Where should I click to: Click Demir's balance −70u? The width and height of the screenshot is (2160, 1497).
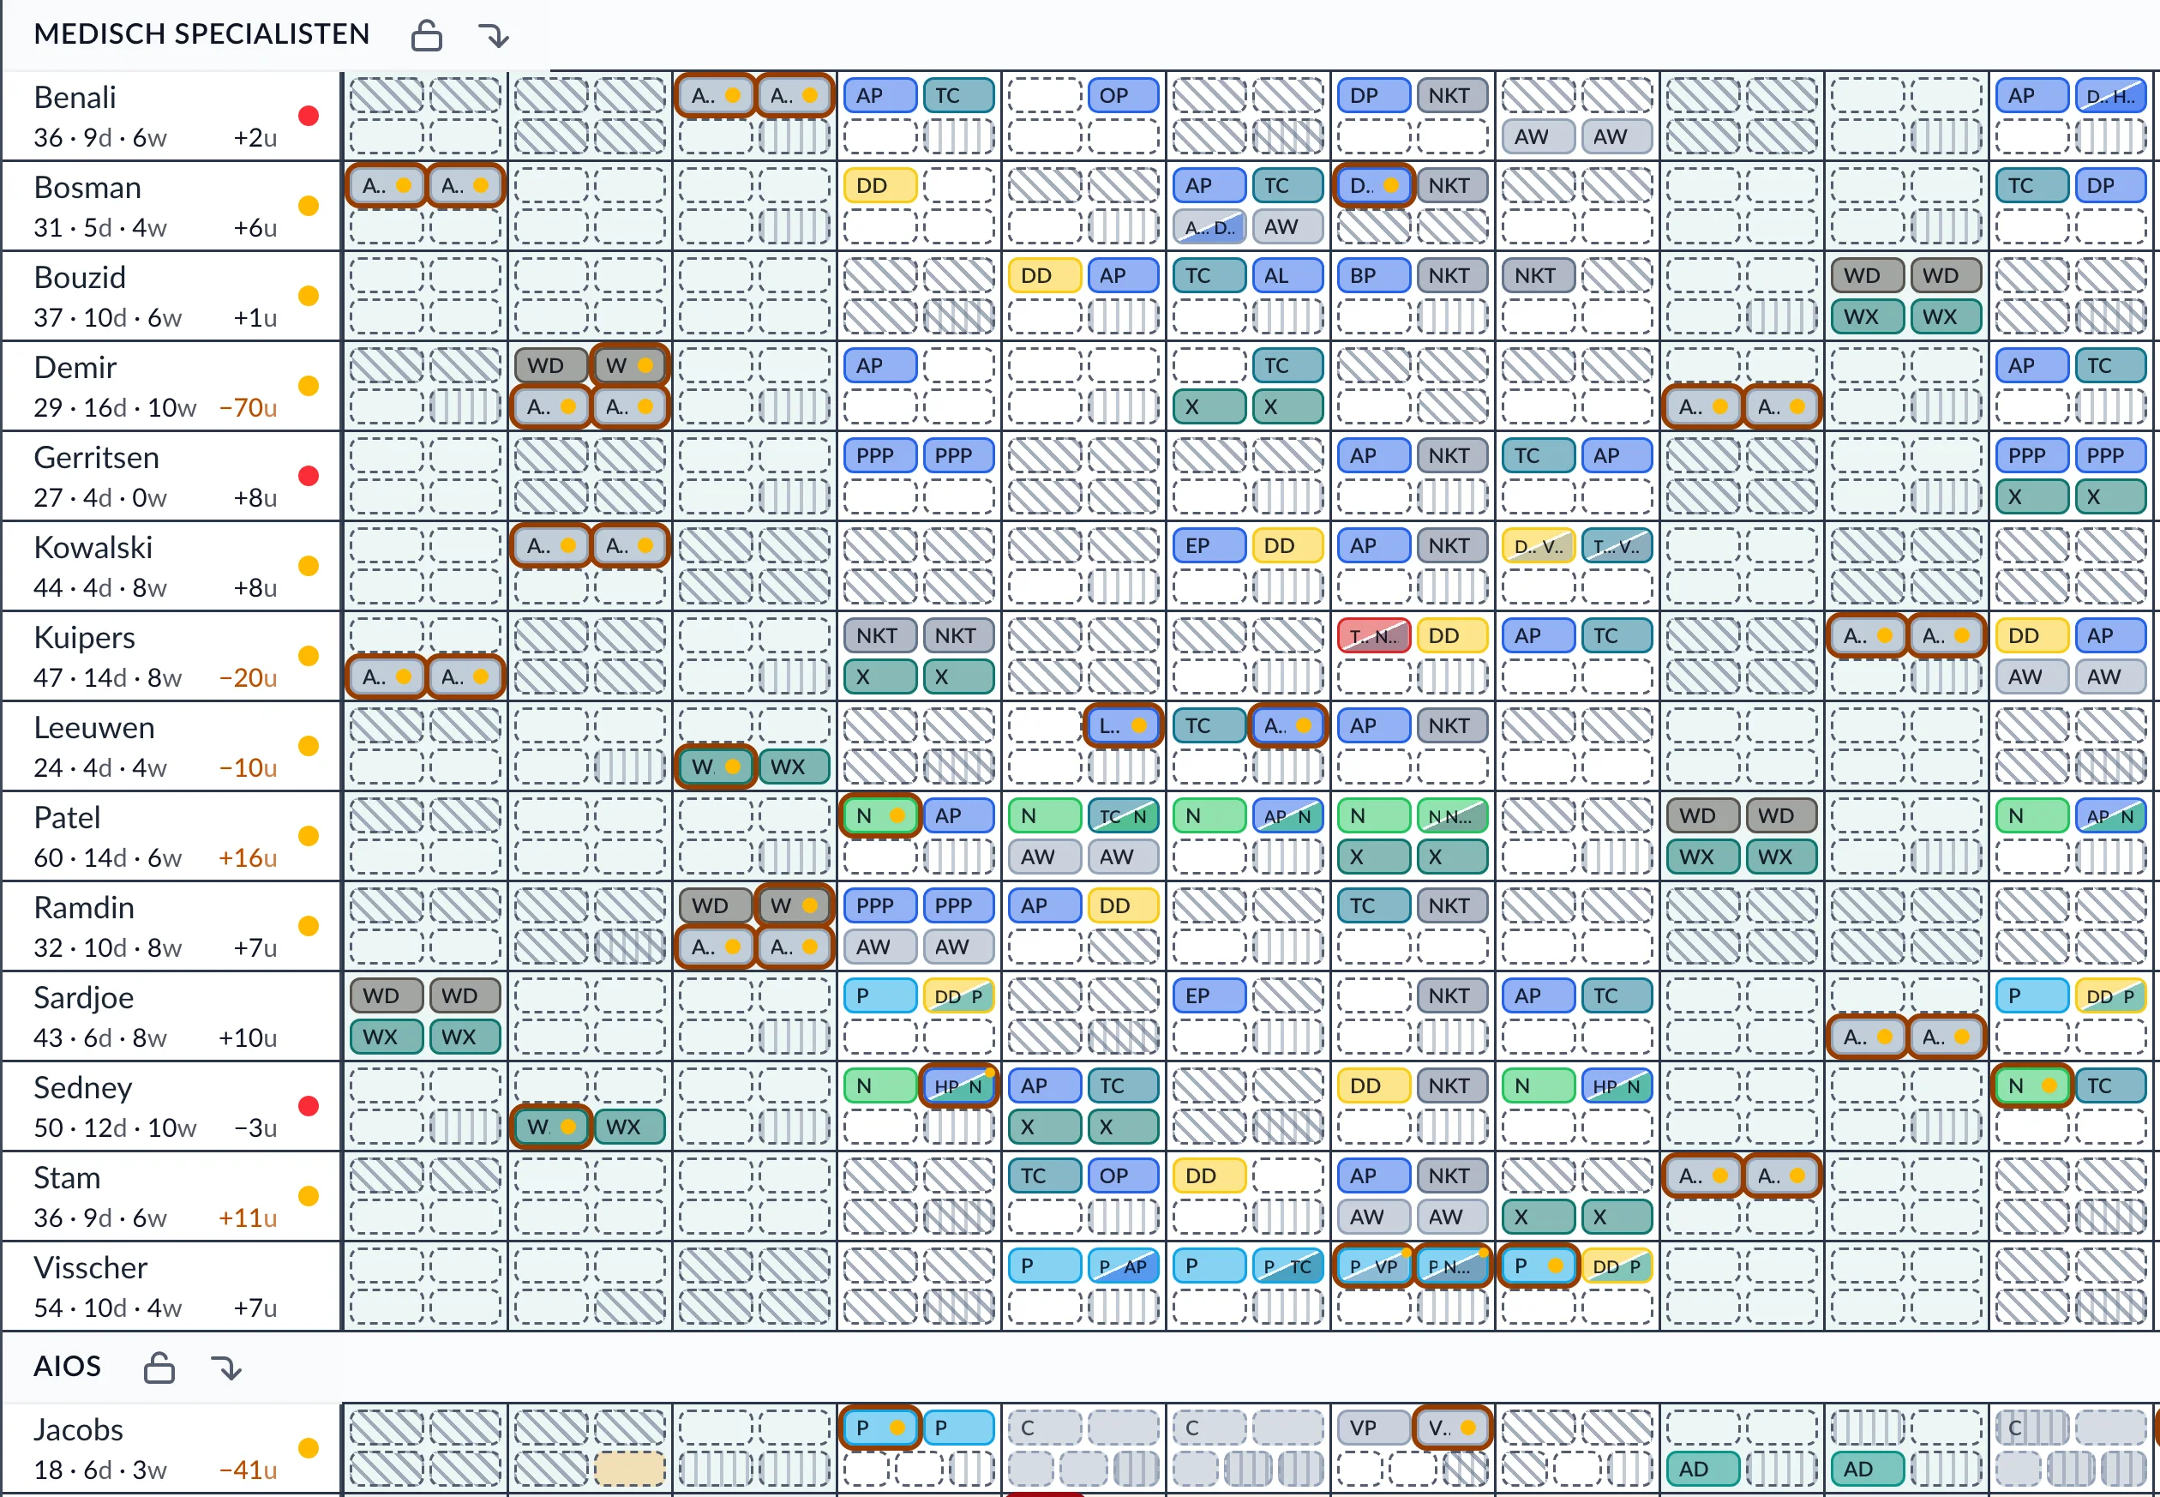point(249,408)
